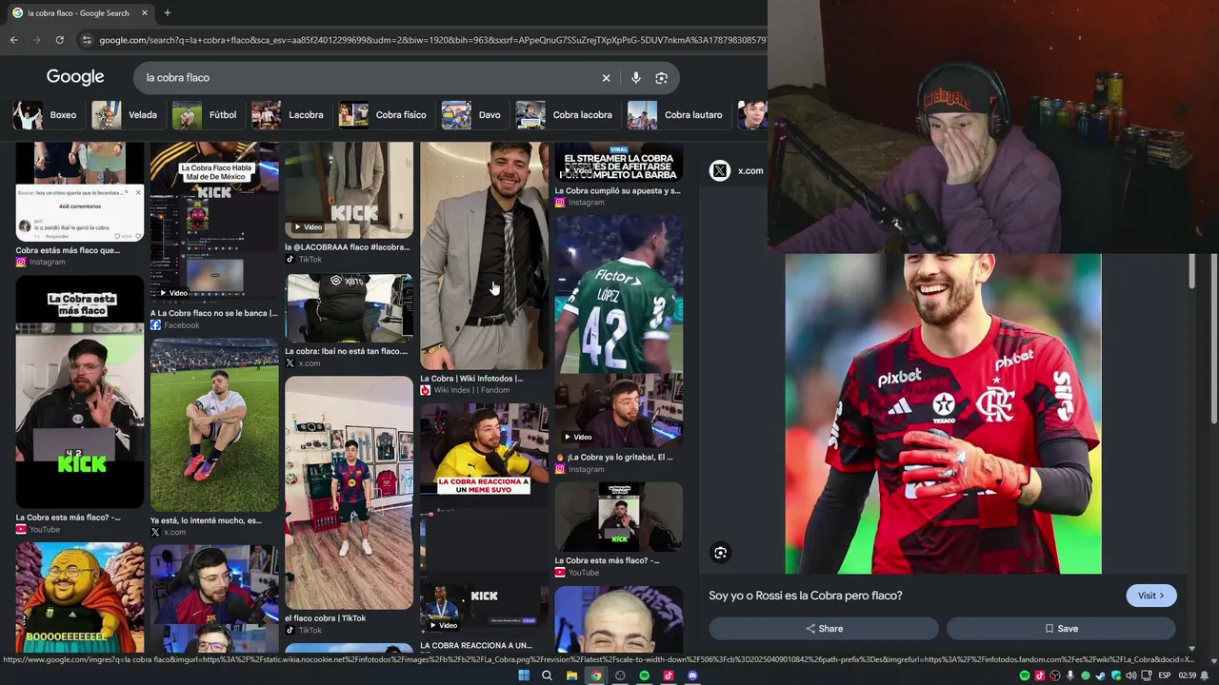Open OBS Studio from the taskbar
The width and height of the screenshot is (1219, 685).
(x=620, y=675)
